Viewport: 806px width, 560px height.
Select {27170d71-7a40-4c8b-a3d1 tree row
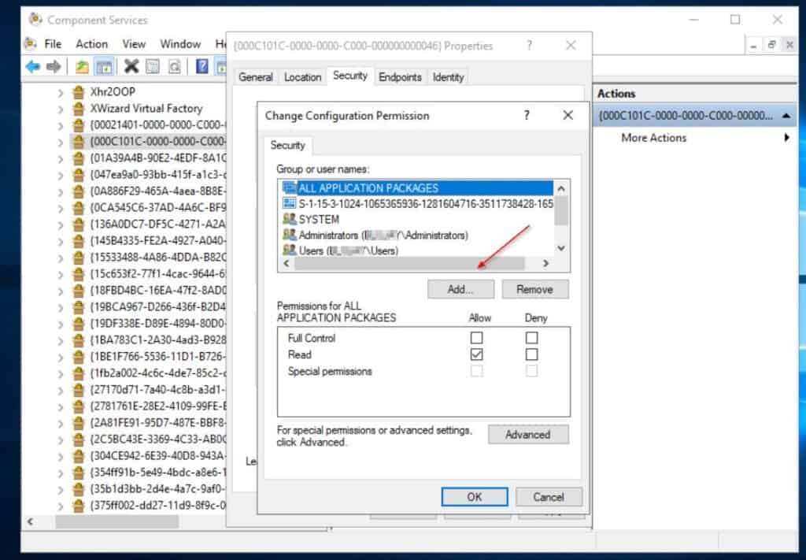tap(149, 390)
